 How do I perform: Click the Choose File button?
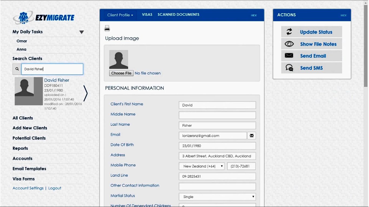pos(121,73)
